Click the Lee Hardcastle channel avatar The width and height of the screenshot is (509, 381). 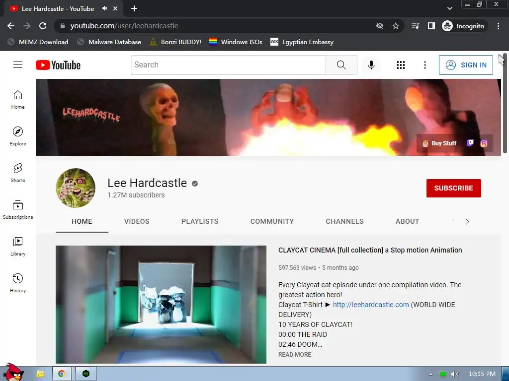point(76,188)
